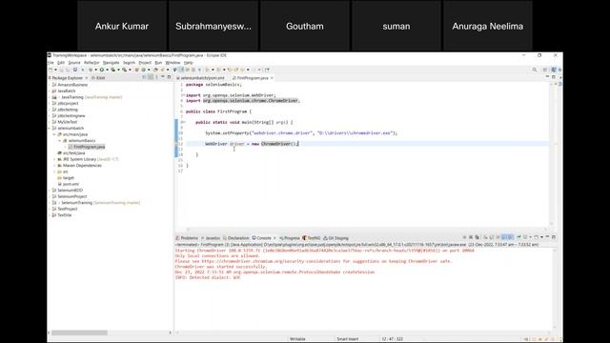Click the Remove Launch console icon
Screen dimensions: 610x343
point(471,237)
